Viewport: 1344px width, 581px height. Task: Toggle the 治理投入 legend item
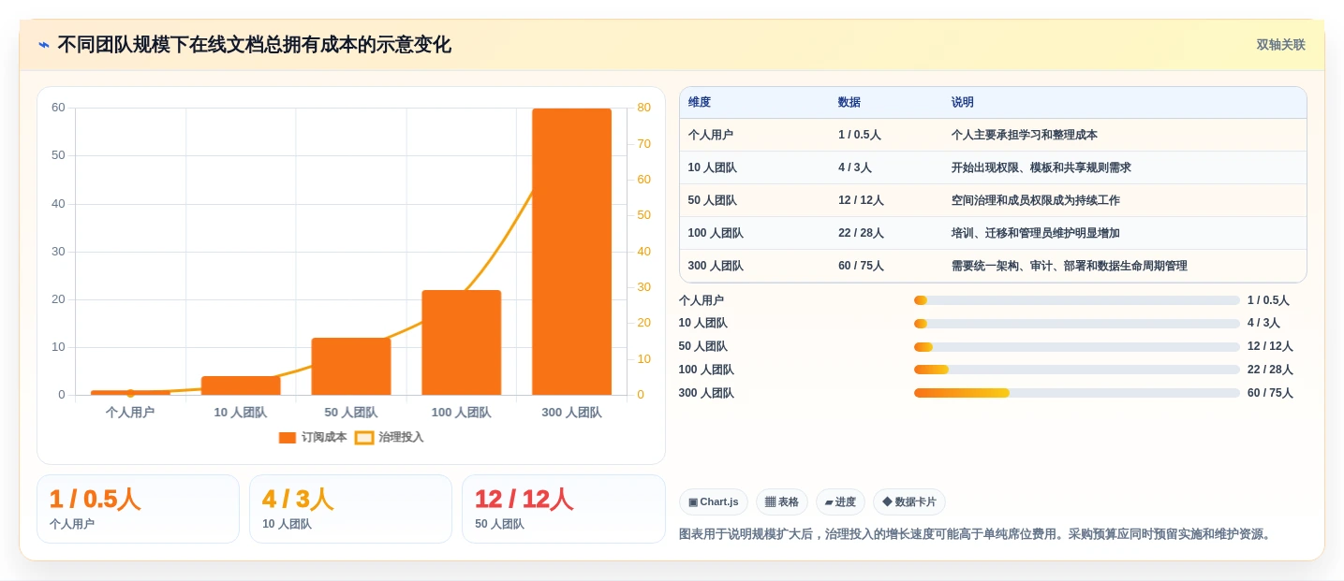390,437
